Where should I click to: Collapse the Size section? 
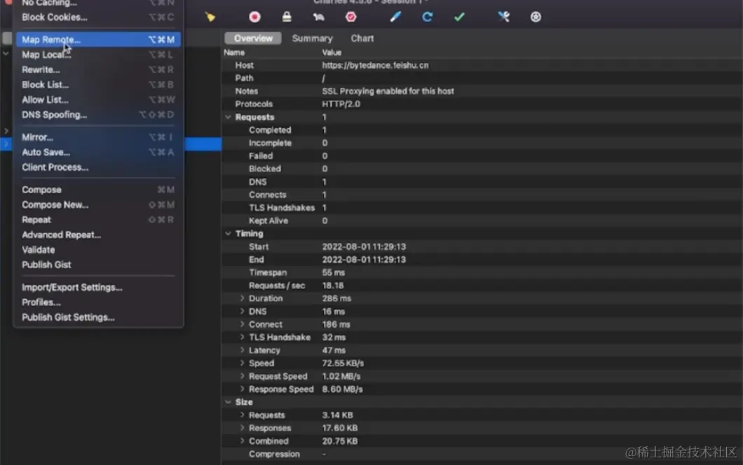[228, 402]
